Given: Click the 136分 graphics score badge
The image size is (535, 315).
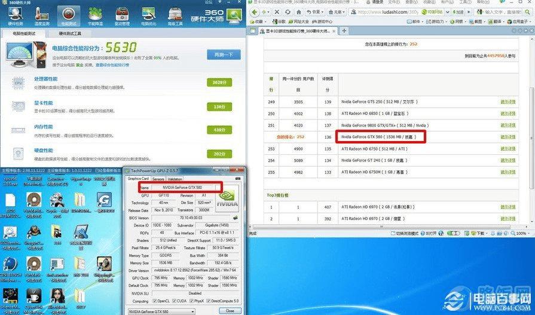Looking at the screenshot, I should tap(219, 107).
